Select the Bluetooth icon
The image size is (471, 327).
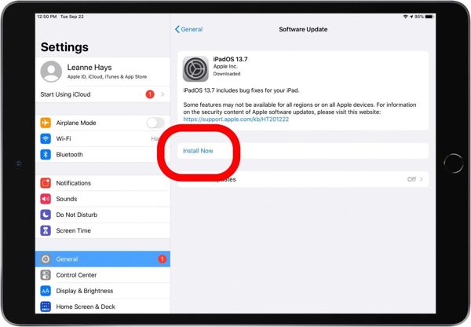(x=46, y=155)
